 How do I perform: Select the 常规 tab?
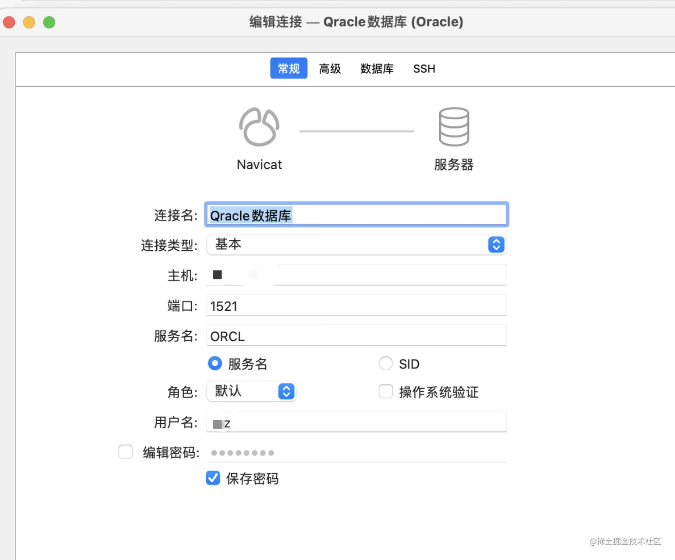pyautogui.click(x=289, y=68)
